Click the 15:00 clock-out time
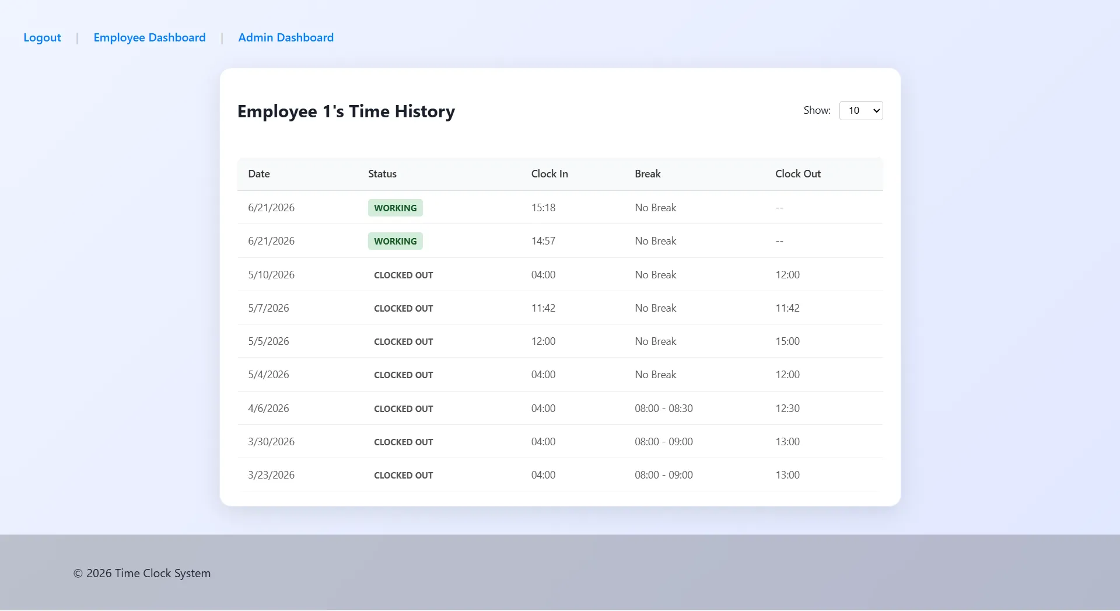 click(787, 341)
